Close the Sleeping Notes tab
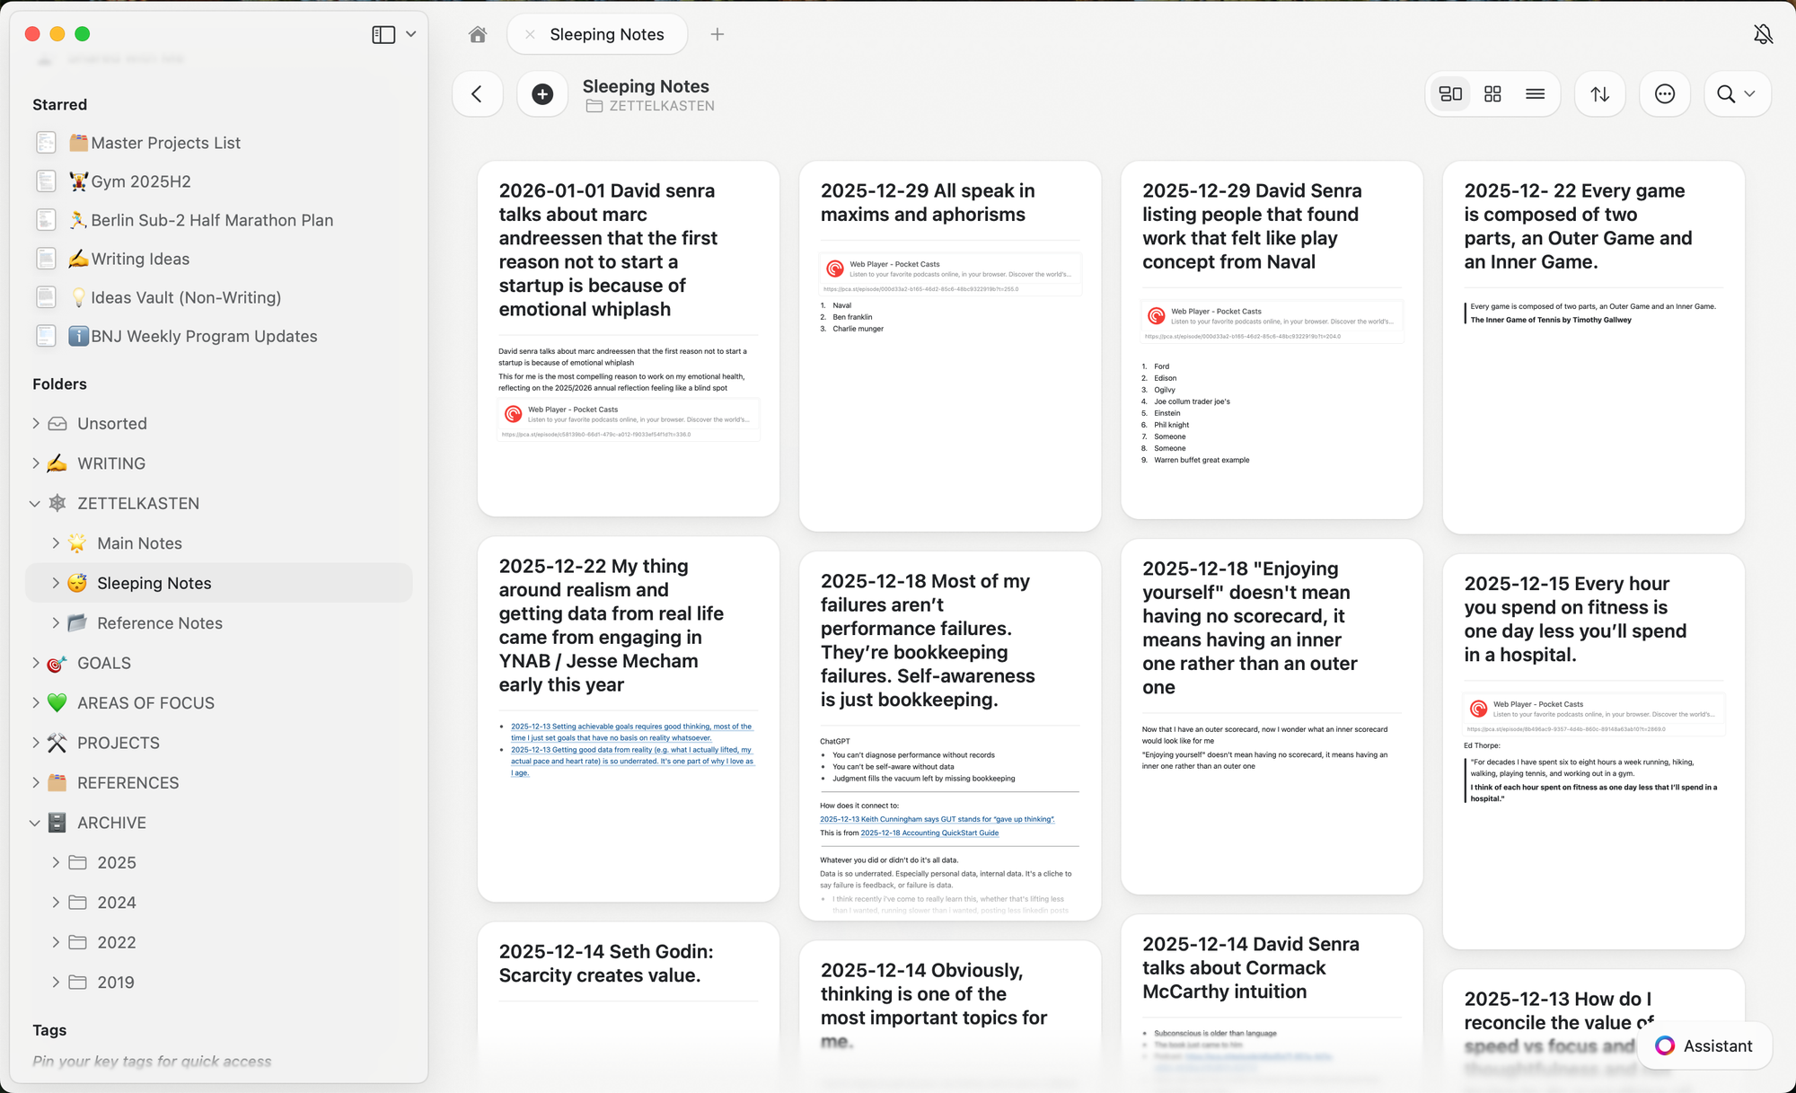This screenshot has width=1796, height=1093. (530, 34)
